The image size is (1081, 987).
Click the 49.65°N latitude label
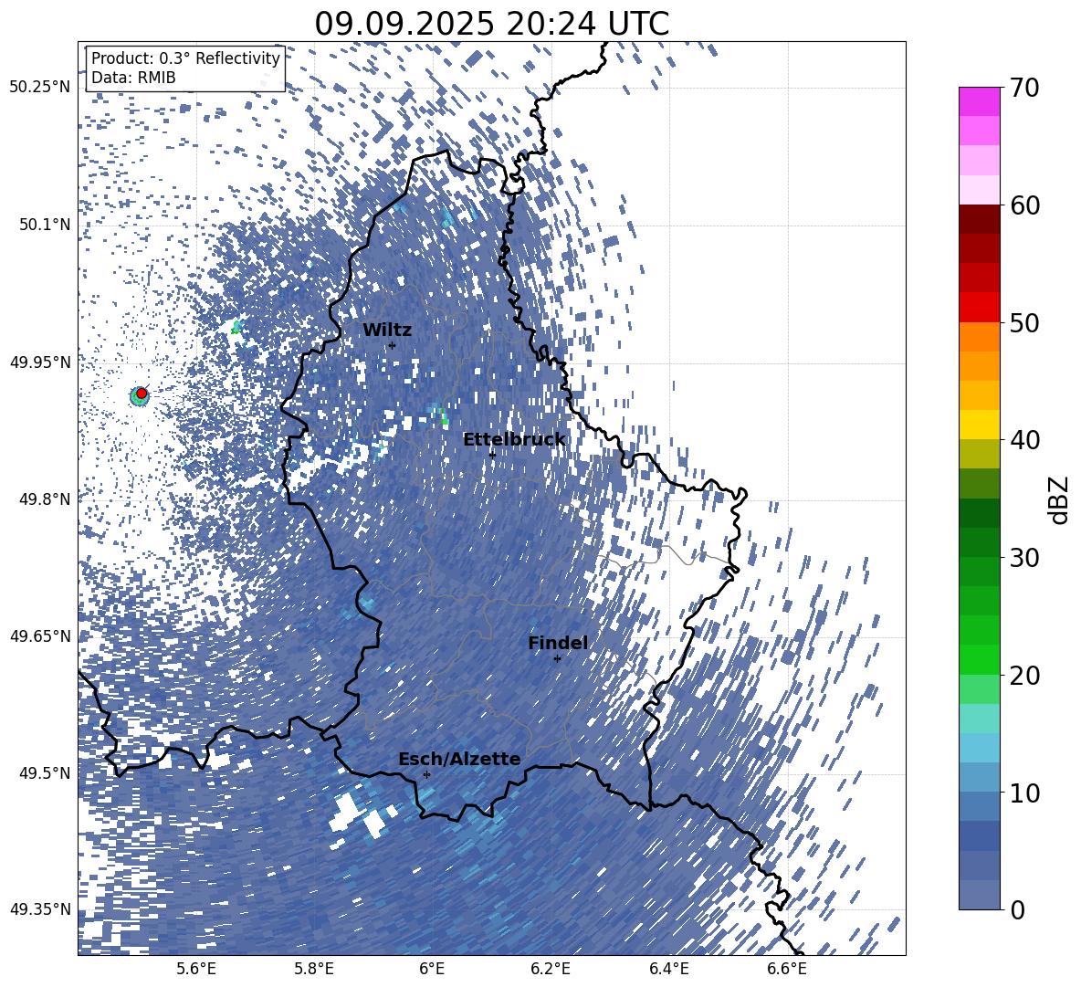(41, 636)
